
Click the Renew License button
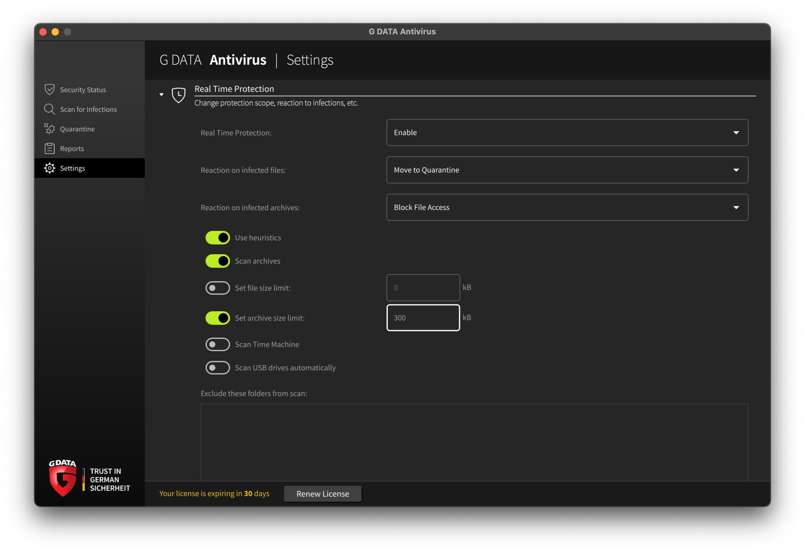323,494
